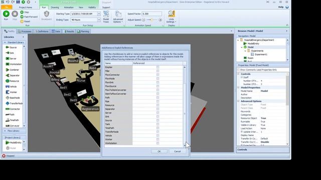321x180 pixels.
Task: Open the Definitions window tab
Action: (42, 31)
